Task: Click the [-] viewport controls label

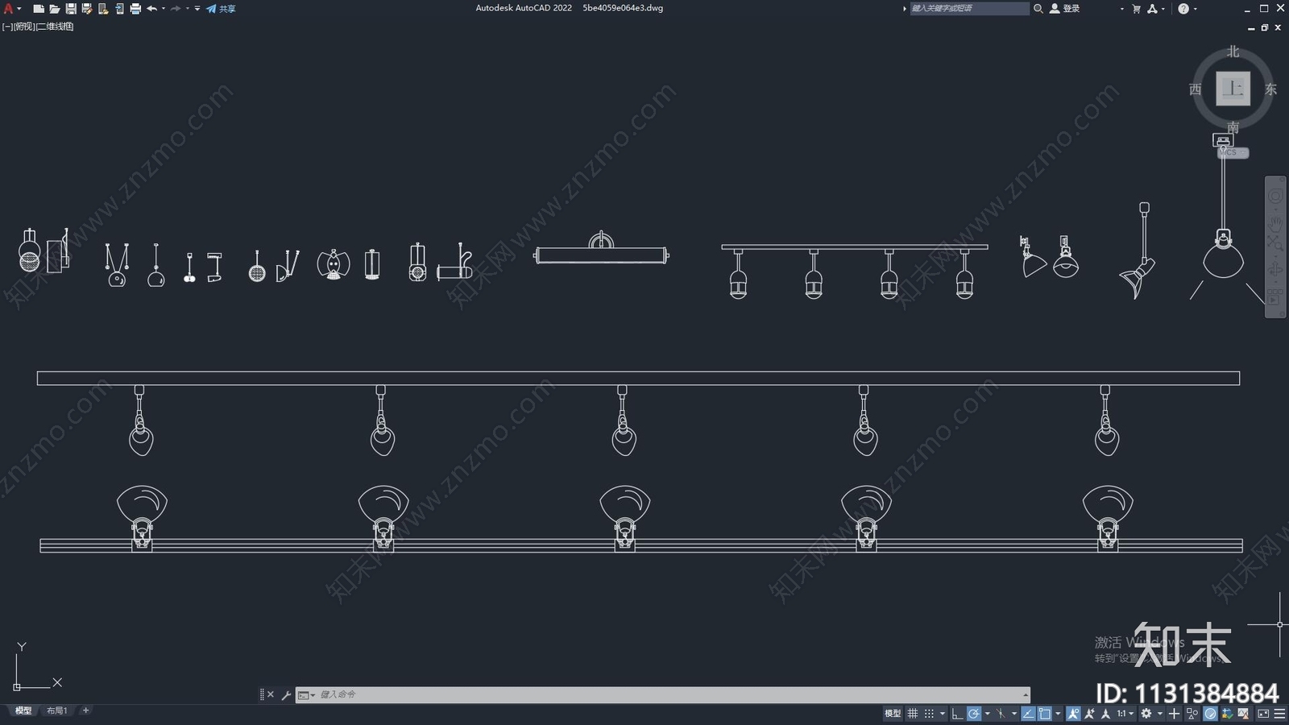Action: pos(7,27)
